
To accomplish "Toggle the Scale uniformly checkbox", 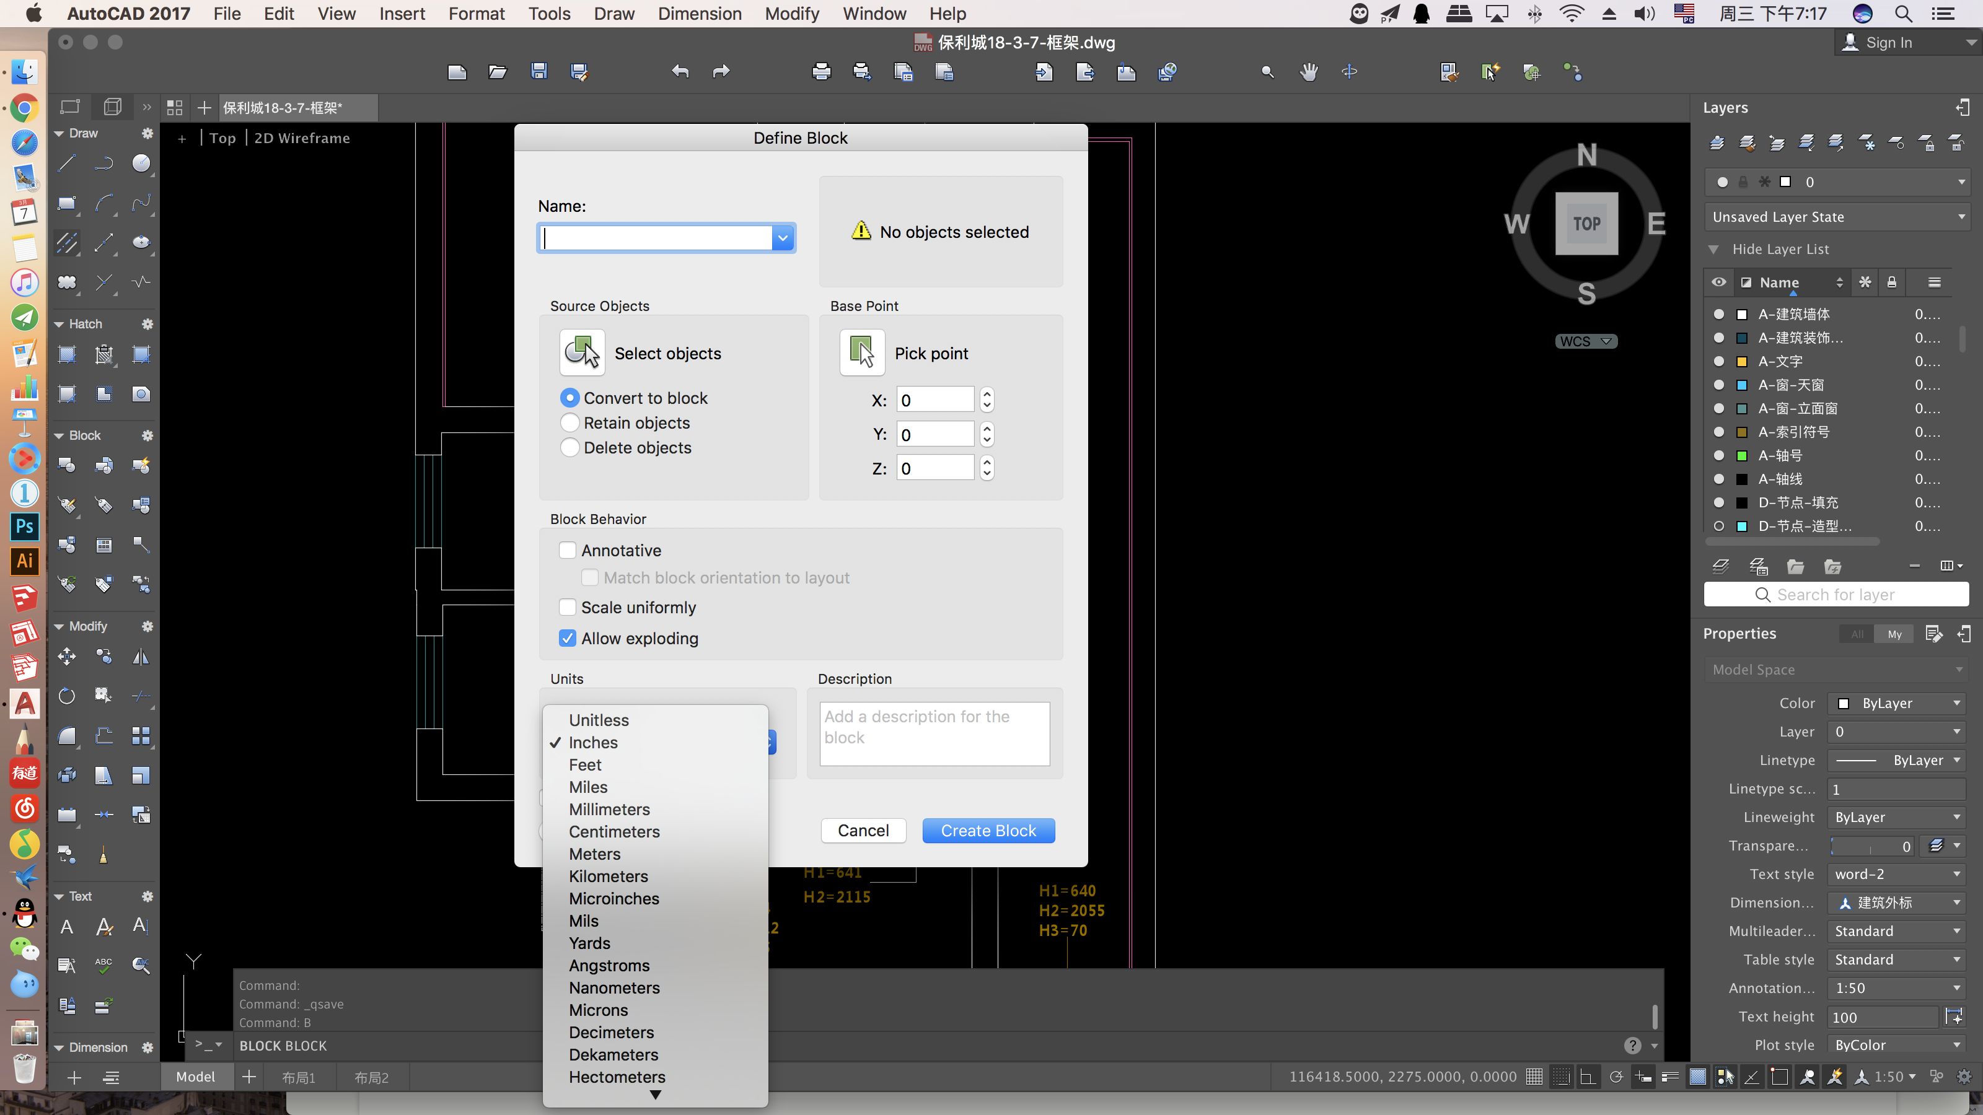I will [x=568, y=606].
